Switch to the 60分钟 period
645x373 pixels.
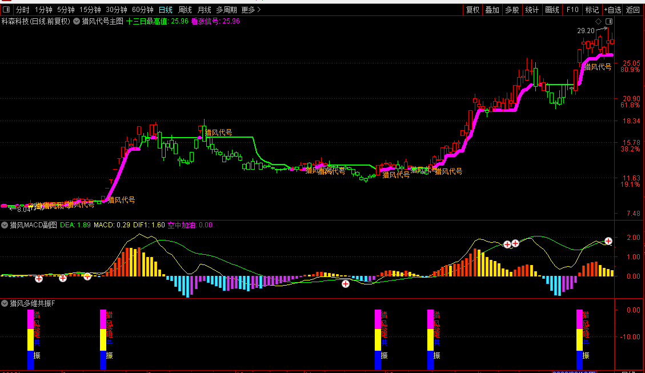point(143,10)
